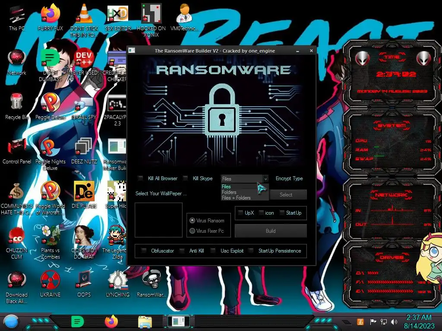Select the Virus Fixer Pc radio button
The width and height of the screenshot is (442, 331).
tap(192, 231)
